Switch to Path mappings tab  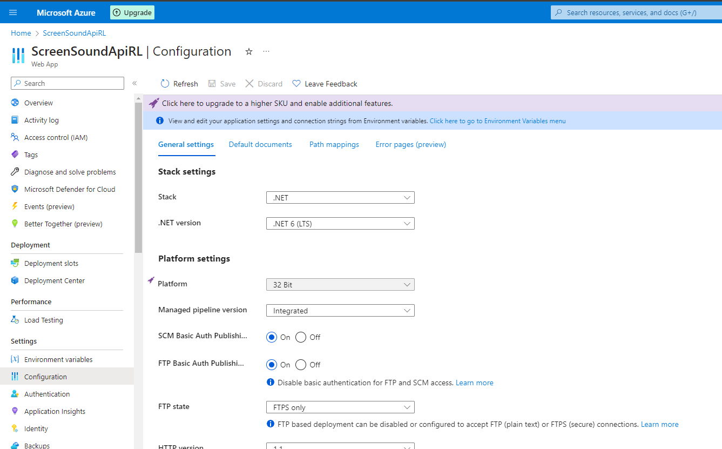click(334, 145)
